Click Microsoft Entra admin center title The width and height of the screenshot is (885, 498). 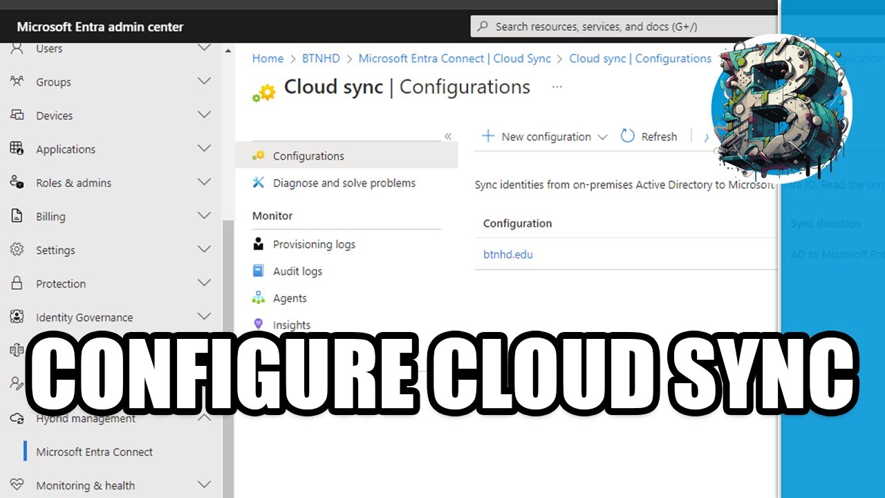(x=100, y=27)
